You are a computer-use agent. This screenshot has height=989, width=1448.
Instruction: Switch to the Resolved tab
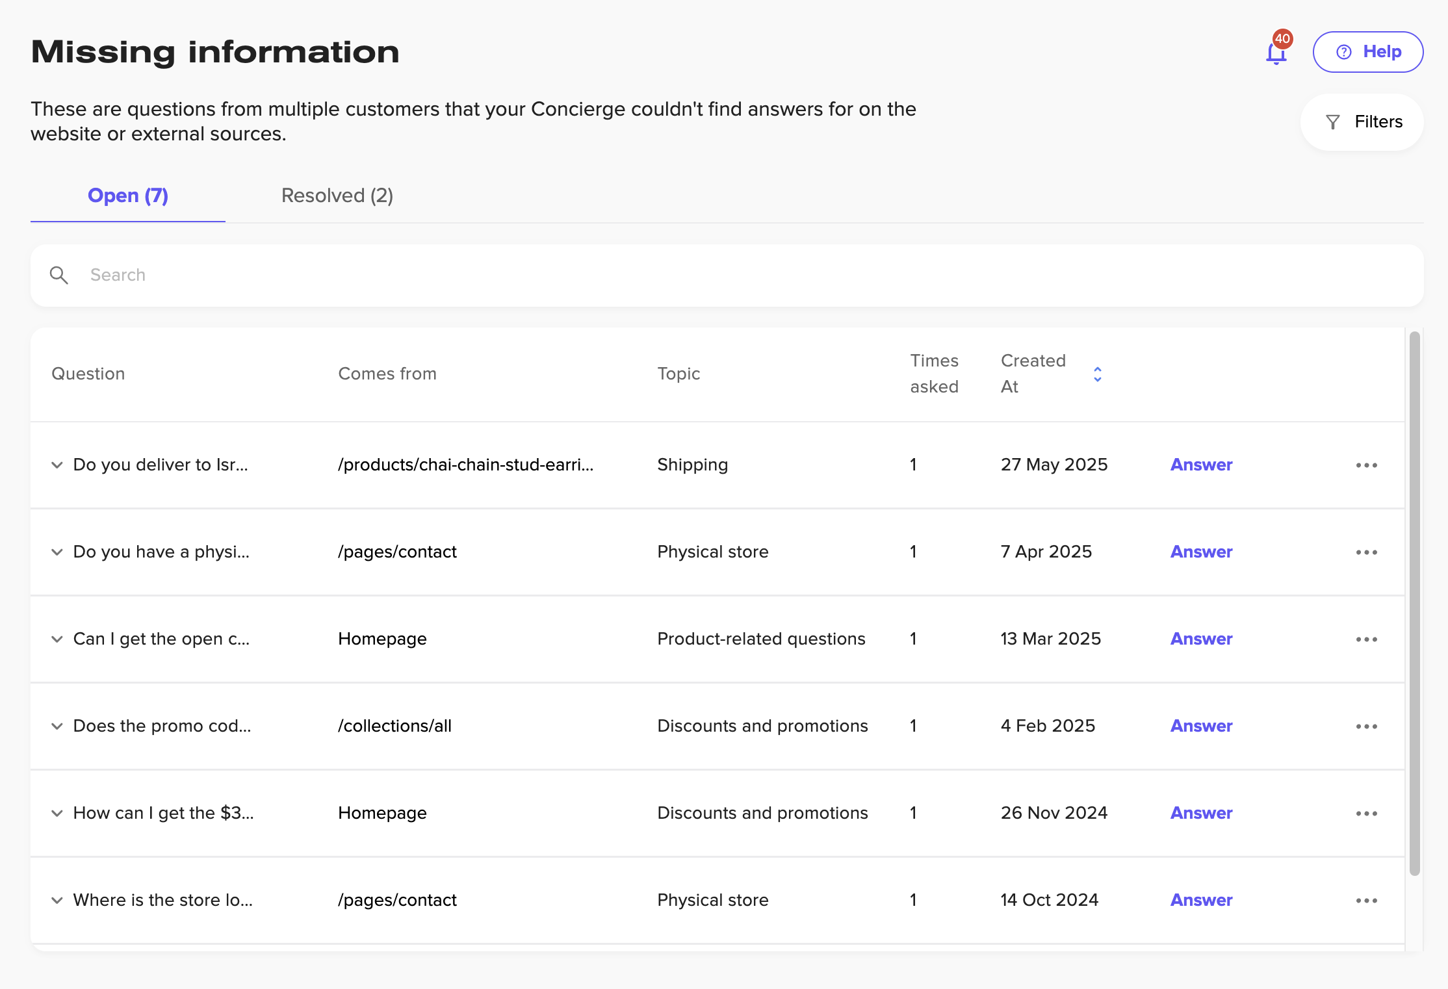click(337, 196)
